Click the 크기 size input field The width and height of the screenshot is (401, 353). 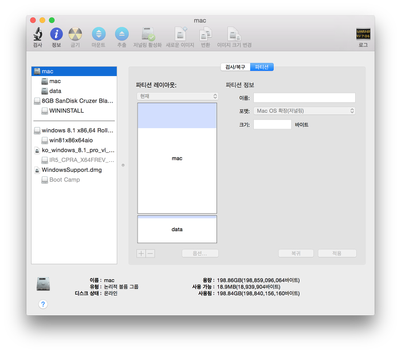coord(272,124)
